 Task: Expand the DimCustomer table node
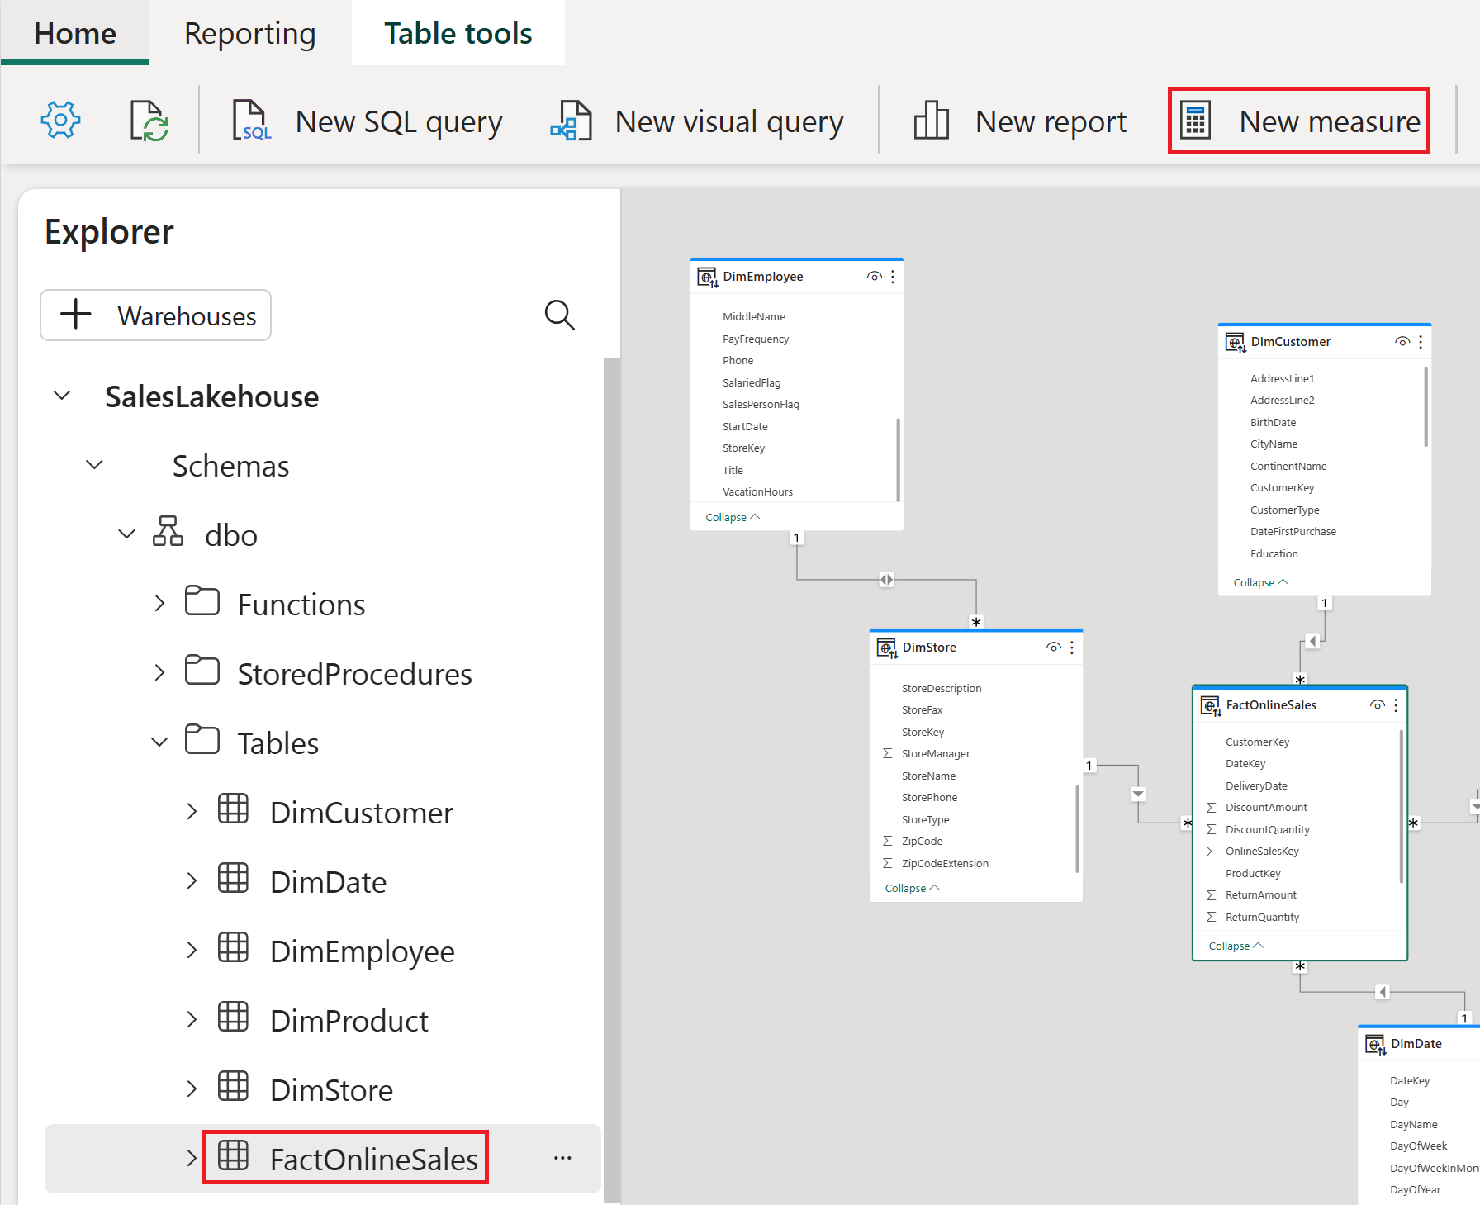(x=192, y=812)
